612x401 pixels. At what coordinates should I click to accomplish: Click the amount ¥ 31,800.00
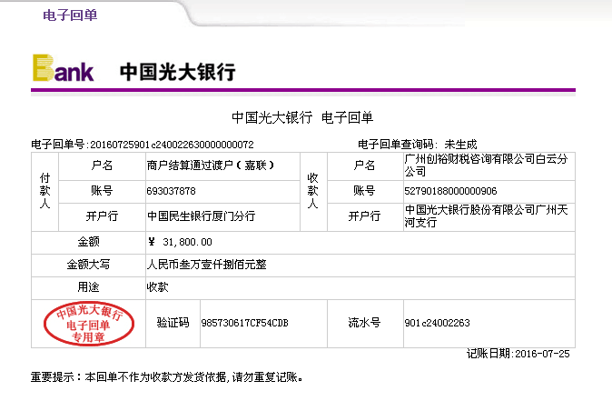[180, 242]
